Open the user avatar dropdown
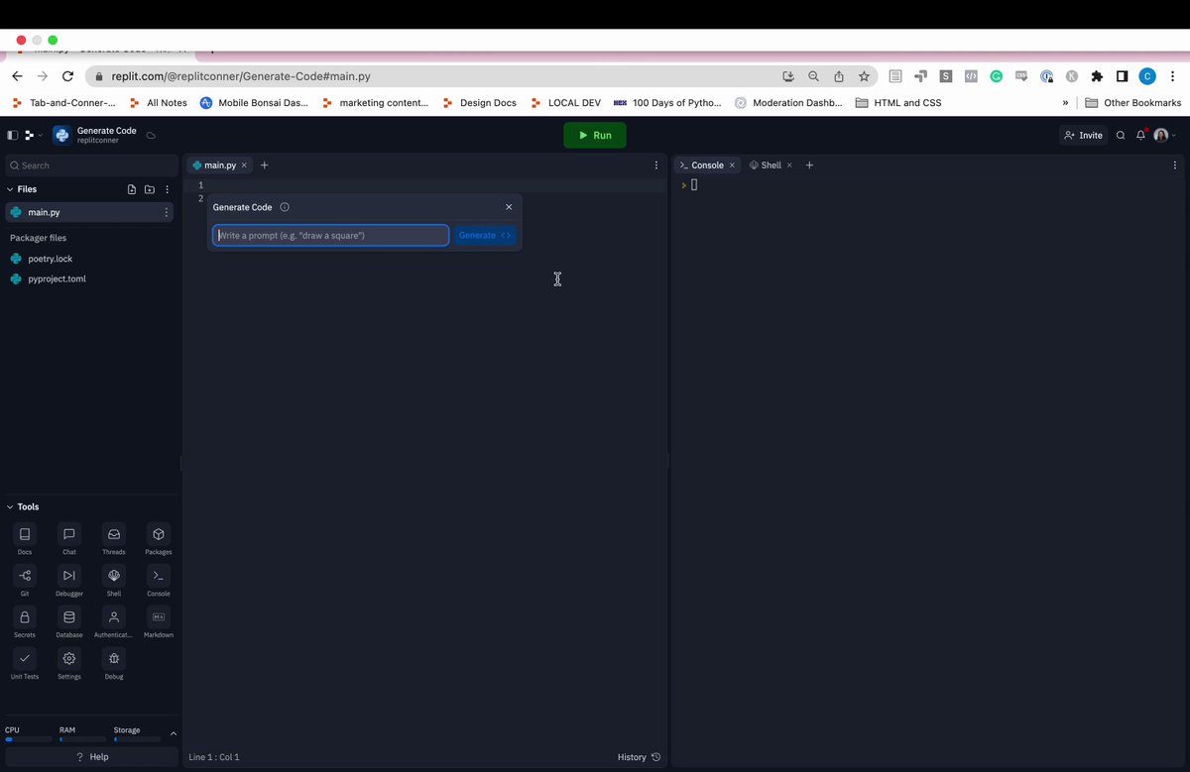 pos(1164,136)
